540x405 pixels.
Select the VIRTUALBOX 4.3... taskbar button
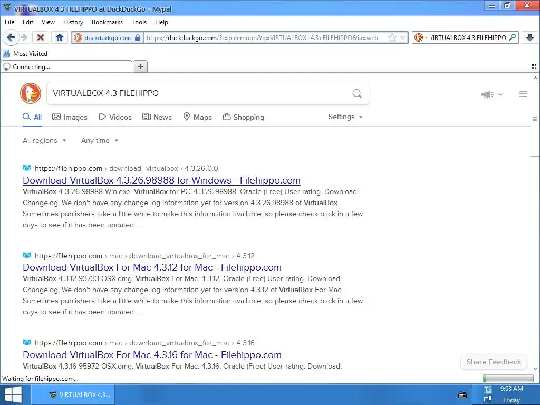pos(73,394)
